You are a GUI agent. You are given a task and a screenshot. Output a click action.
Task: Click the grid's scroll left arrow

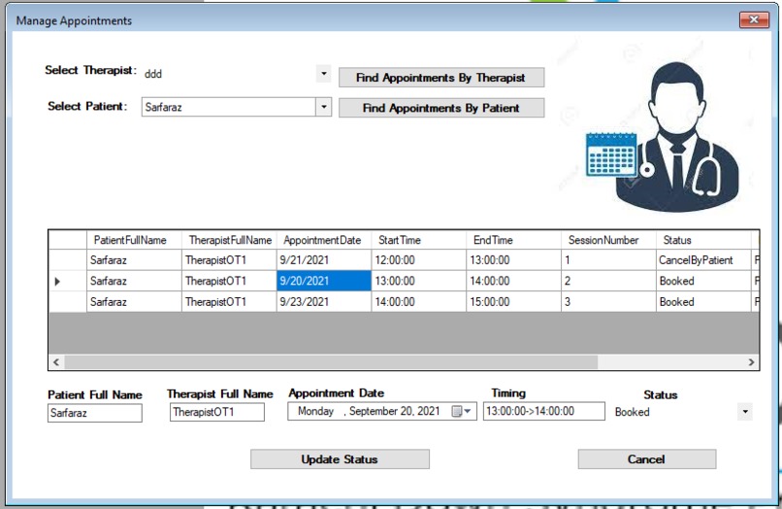pyautogui.click(x=56, y=362)
